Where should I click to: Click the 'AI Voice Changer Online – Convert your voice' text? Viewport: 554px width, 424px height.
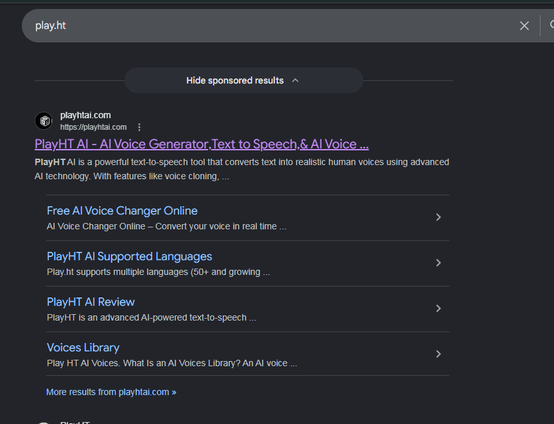tap(166, 226)
